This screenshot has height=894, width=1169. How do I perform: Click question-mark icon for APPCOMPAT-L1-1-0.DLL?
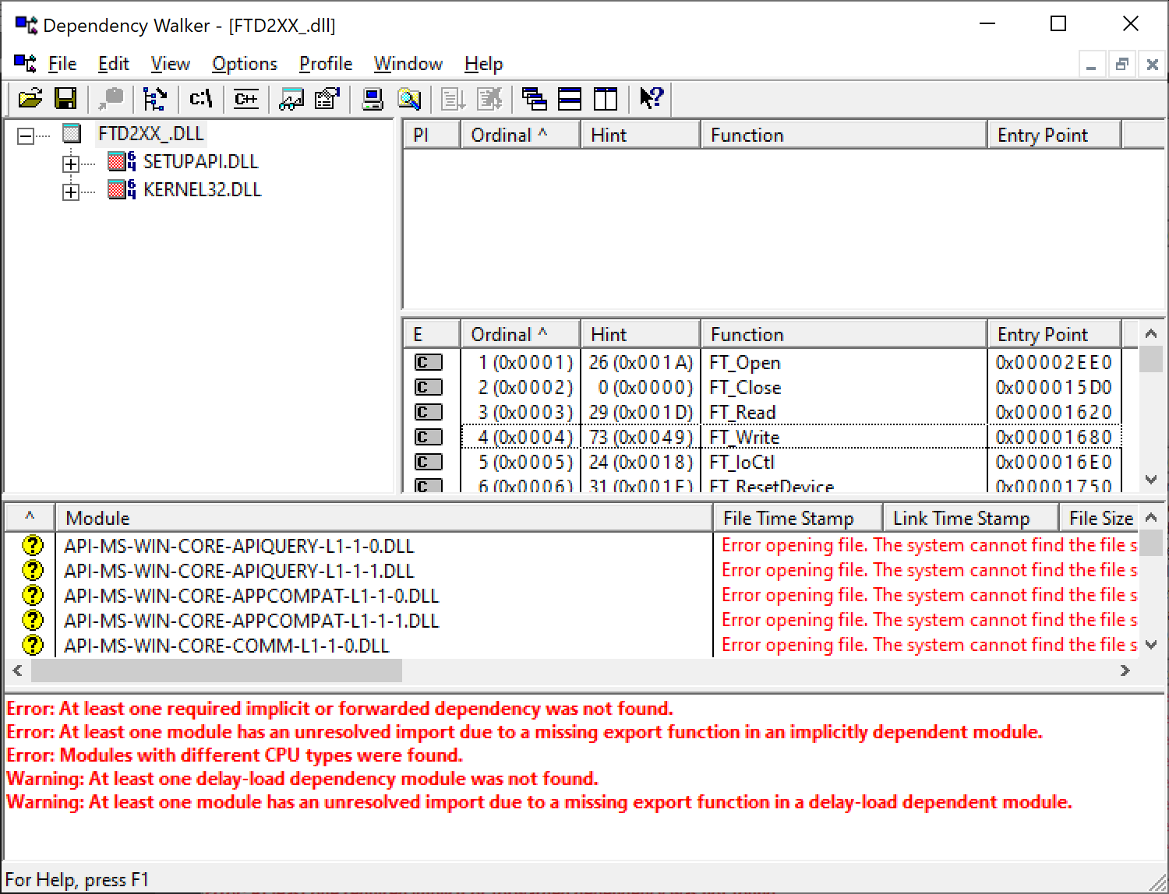(33, 595)
